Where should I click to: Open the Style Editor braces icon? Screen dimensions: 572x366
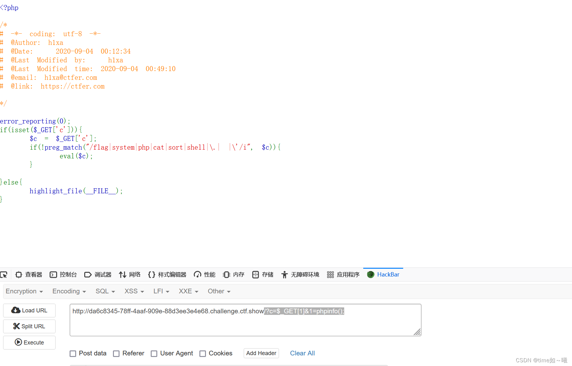152,275
